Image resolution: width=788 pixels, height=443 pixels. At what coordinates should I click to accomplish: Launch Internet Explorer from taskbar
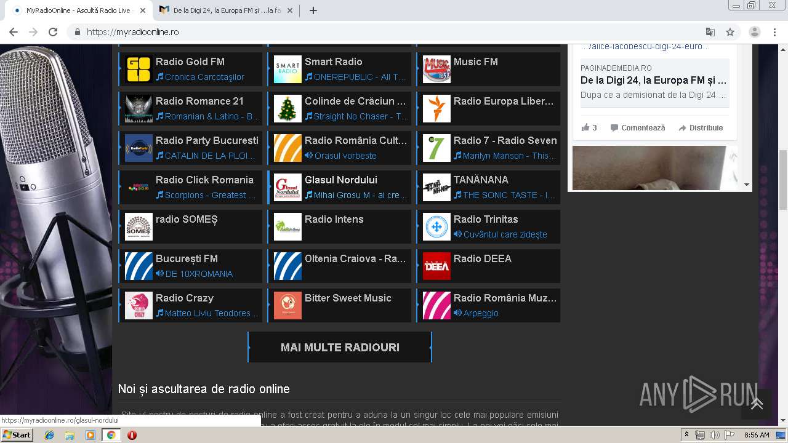tap(49, 435)
